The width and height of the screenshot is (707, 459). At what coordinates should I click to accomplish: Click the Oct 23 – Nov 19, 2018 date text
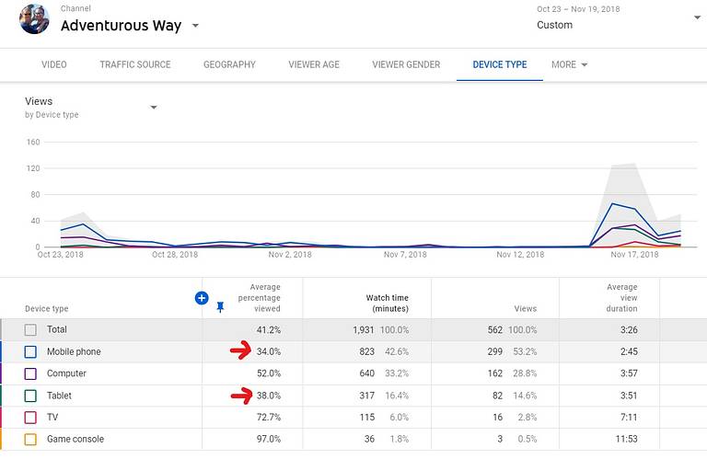point(578,9)
